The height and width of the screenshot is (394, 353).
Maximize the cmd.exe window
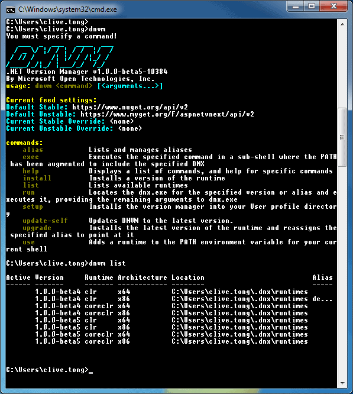(312, 7)
